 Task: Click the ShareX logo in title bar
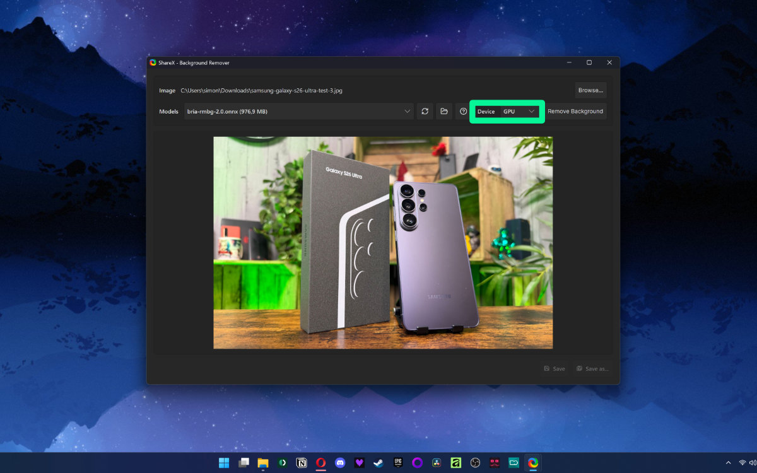(x=153, y=62)
